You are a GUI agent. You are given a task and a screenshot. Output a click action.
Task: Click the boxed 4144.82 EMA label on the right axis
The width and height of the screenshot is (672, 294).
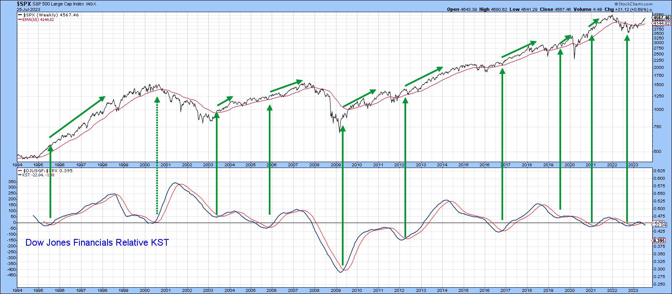662,23
